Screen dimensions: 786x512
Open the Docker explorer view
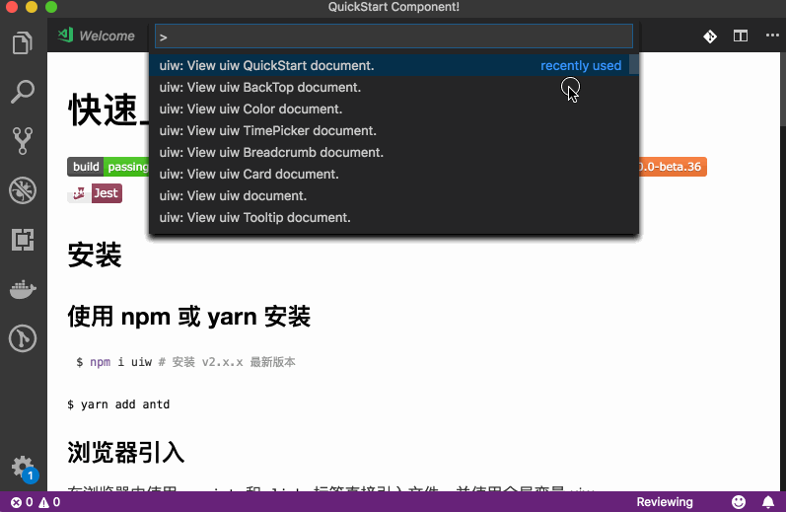(x=23, y=289)
